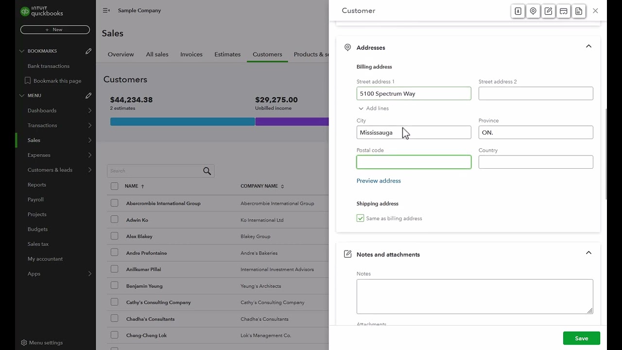Screen dimensions: 622x350
Task: Click the document icon in Customer header
Action: coord(579,11)
